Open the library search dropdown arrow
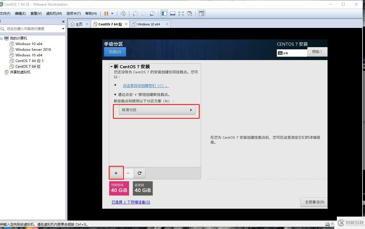Screen dimensions: 365x229 point(63,29)
